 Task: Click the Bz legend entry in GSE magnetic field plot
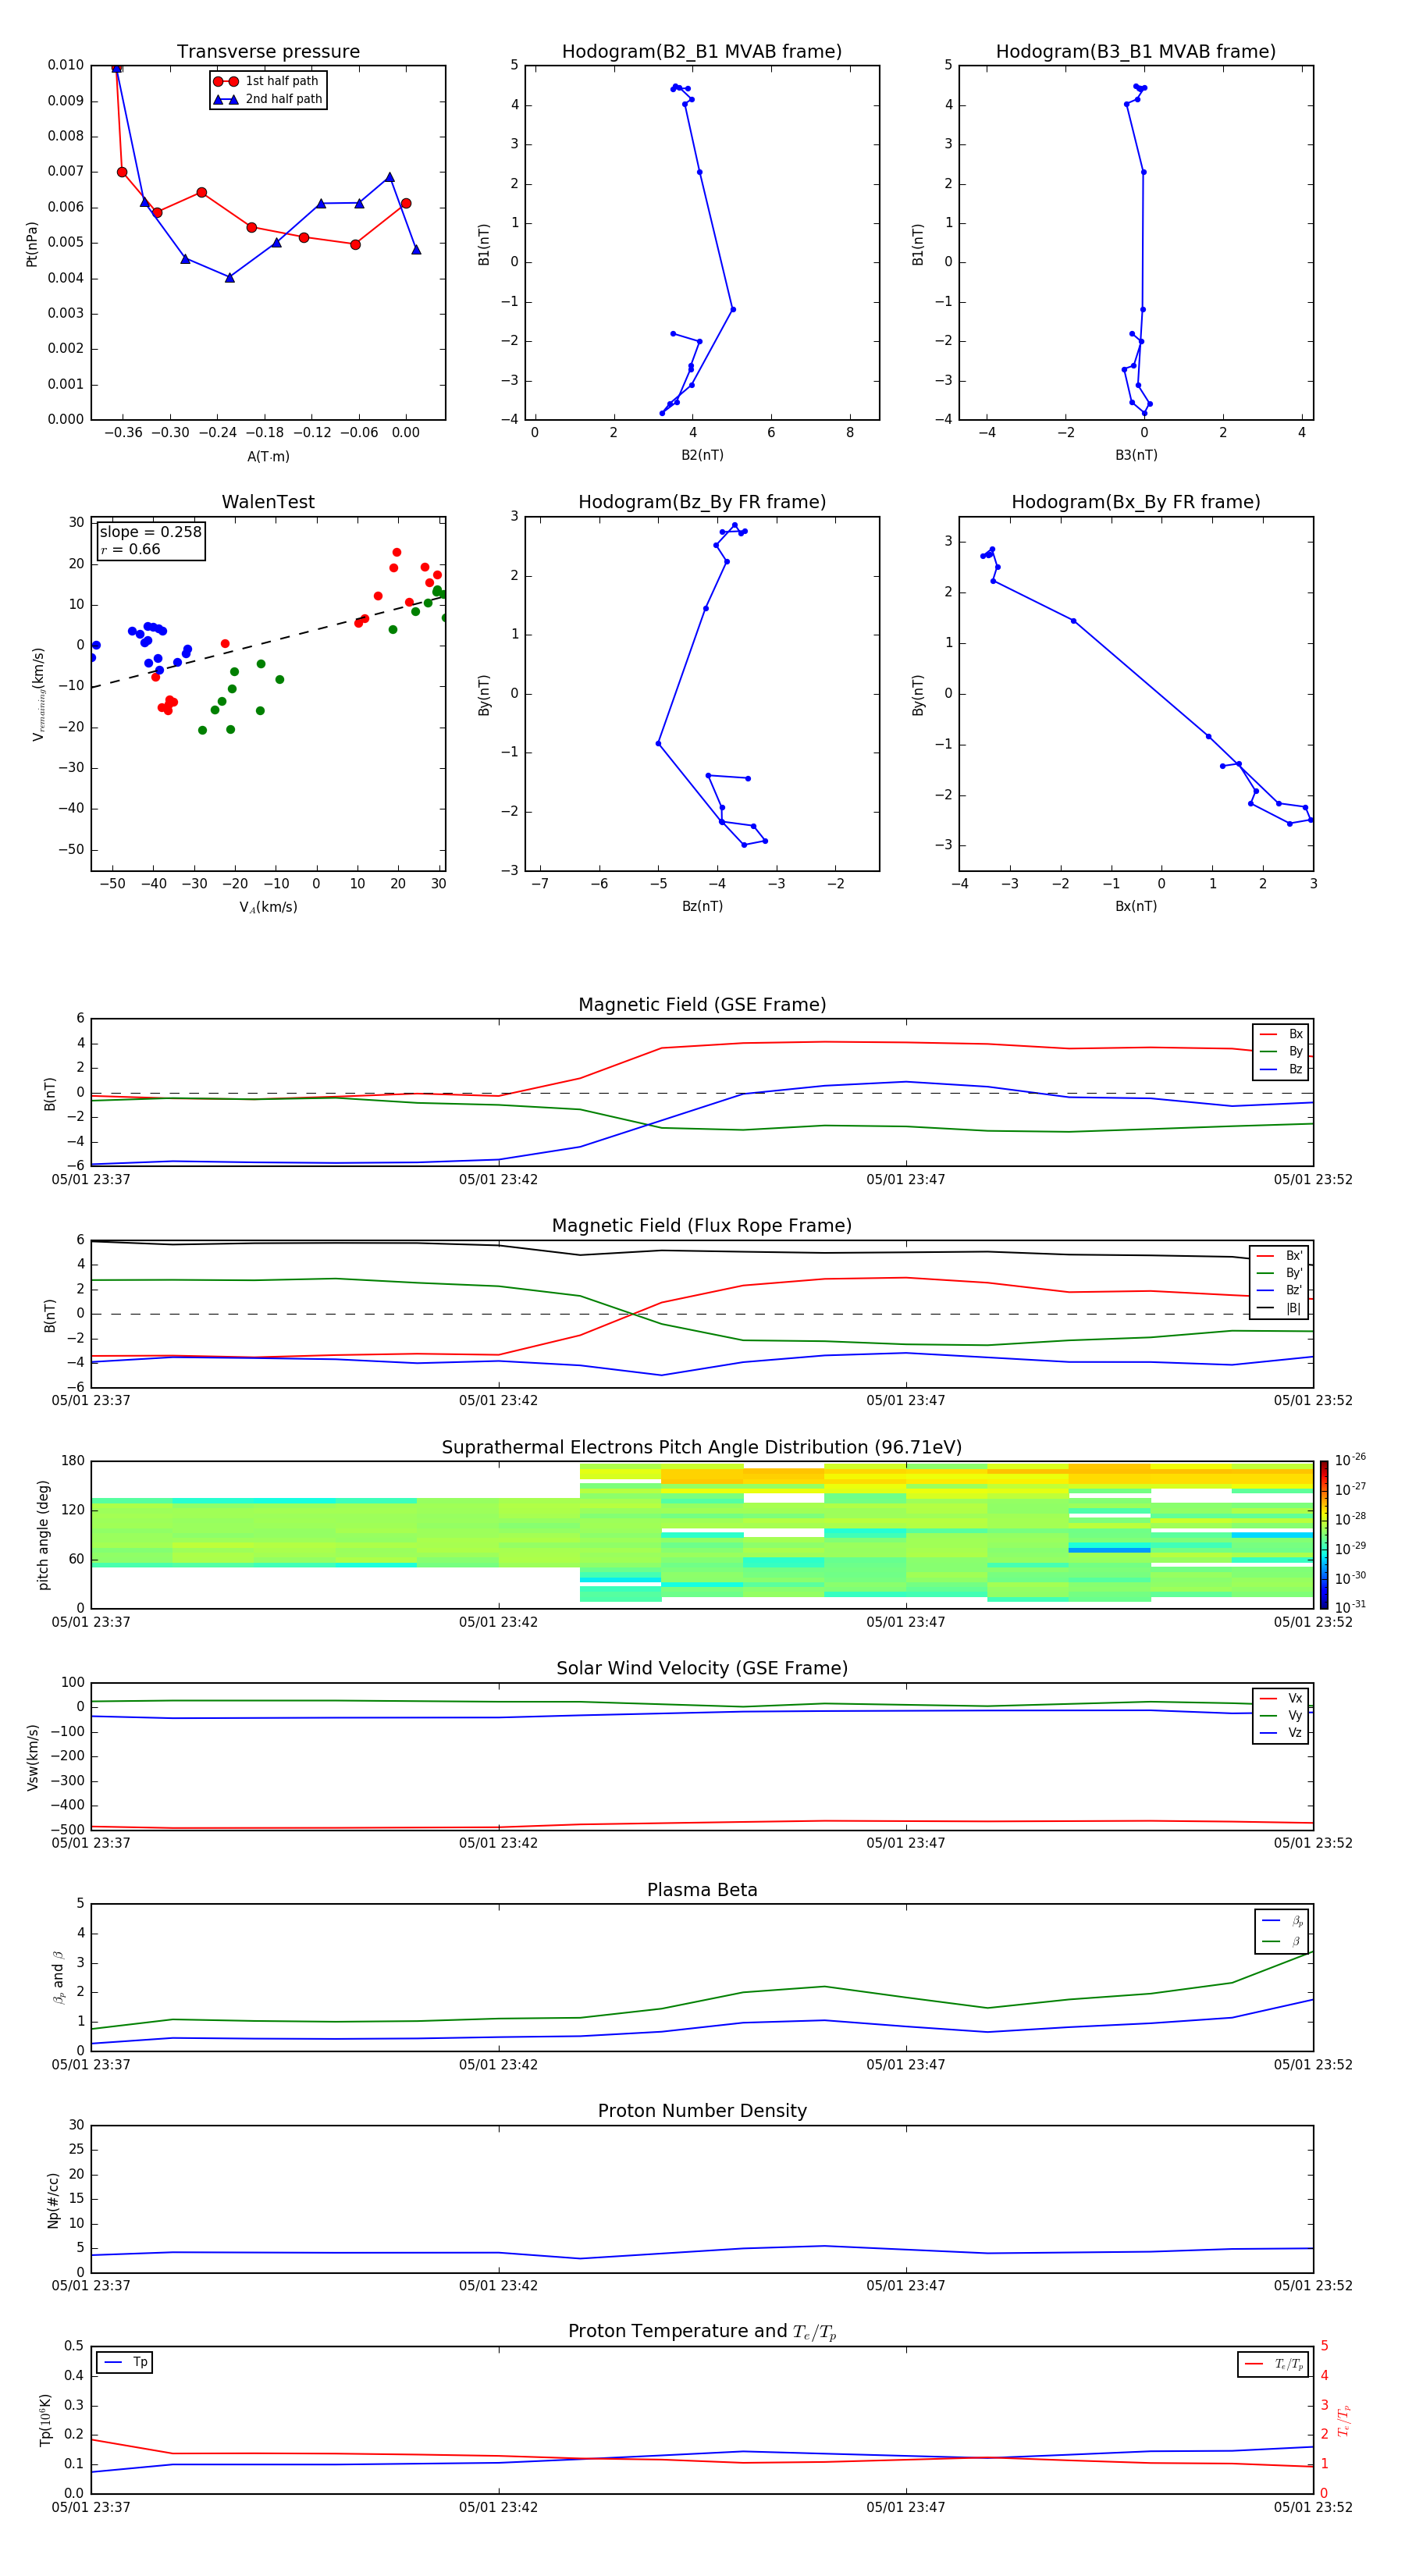click(1281, 1070)
